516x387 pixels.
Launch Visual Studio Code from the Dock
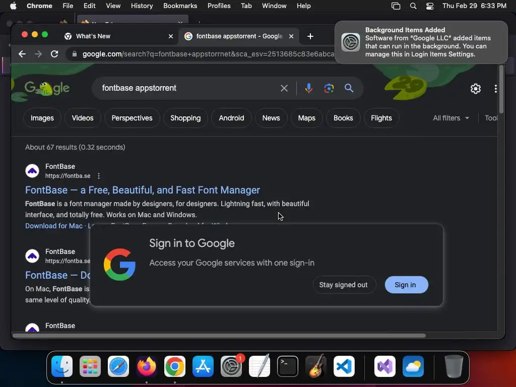pos(344,366)
